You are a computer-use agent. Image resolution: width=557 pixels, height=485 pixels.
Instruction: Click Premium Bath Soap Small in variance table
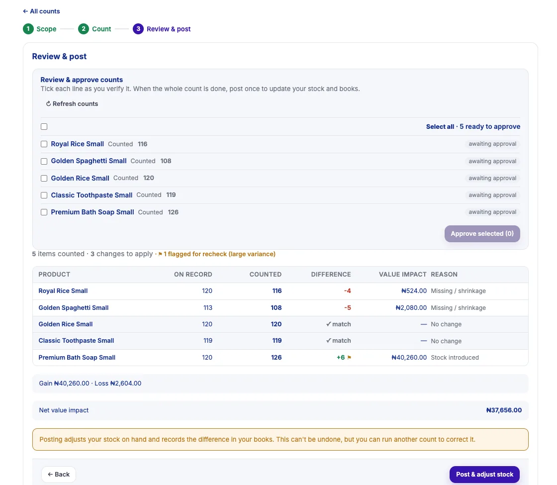77,358
